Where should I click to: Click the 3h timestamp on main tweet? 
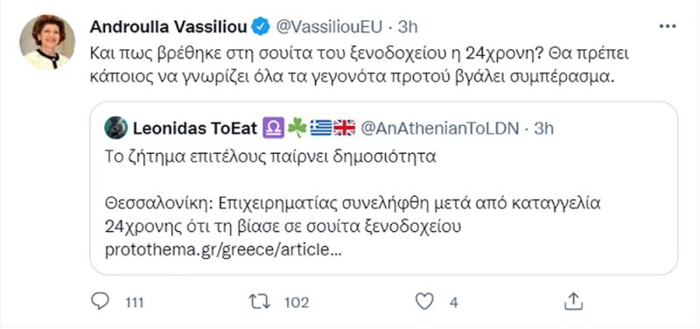coord(407,27)
